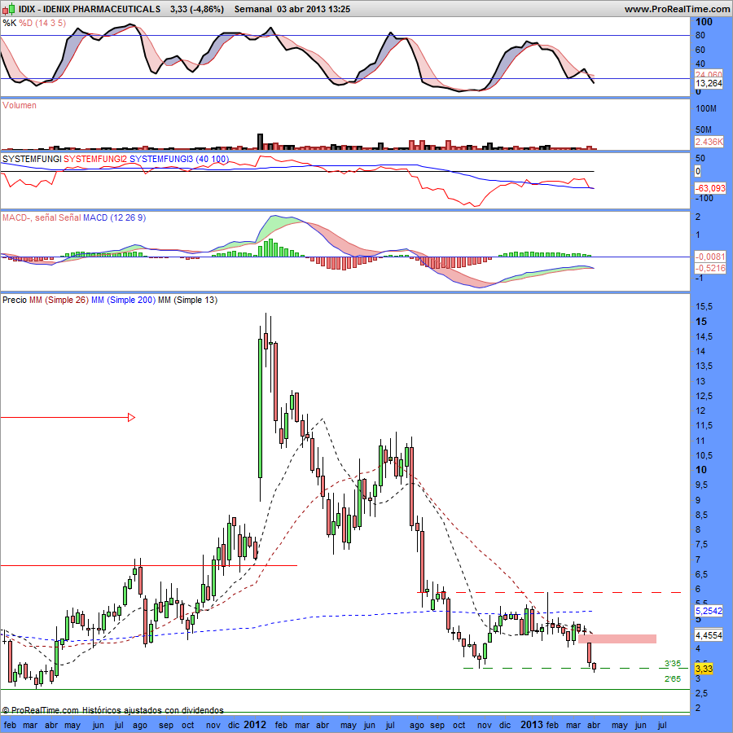The image size is (733, 733).
Task: Click the 13,264 %K value tag
Action: coord(709,83)
